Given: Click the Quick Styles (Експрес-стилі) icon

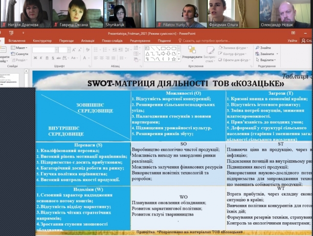Looking at the screenshot, I should tap(210, 51).
